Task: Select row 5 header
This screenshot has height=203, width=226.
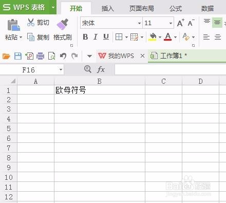Action: pyautogui.click(x=9, y=128)
